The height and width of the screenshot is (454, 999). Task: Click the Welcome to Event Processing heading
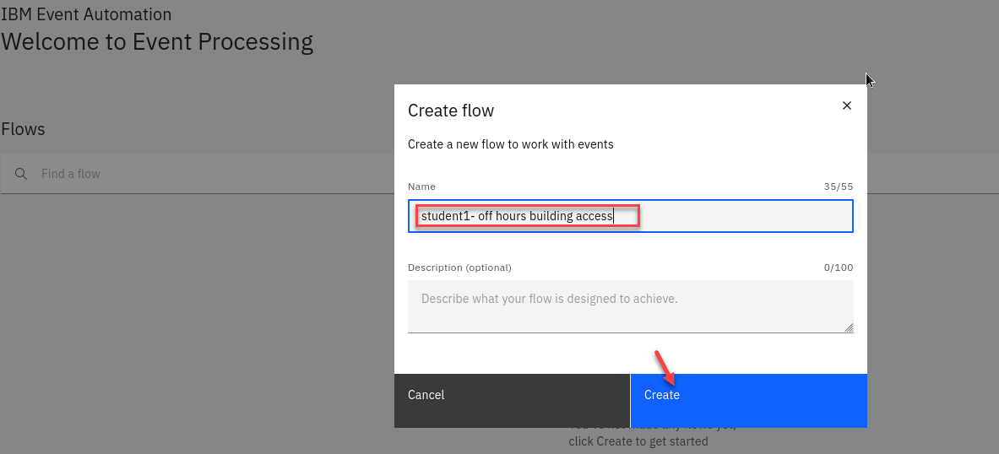(157, 41)
